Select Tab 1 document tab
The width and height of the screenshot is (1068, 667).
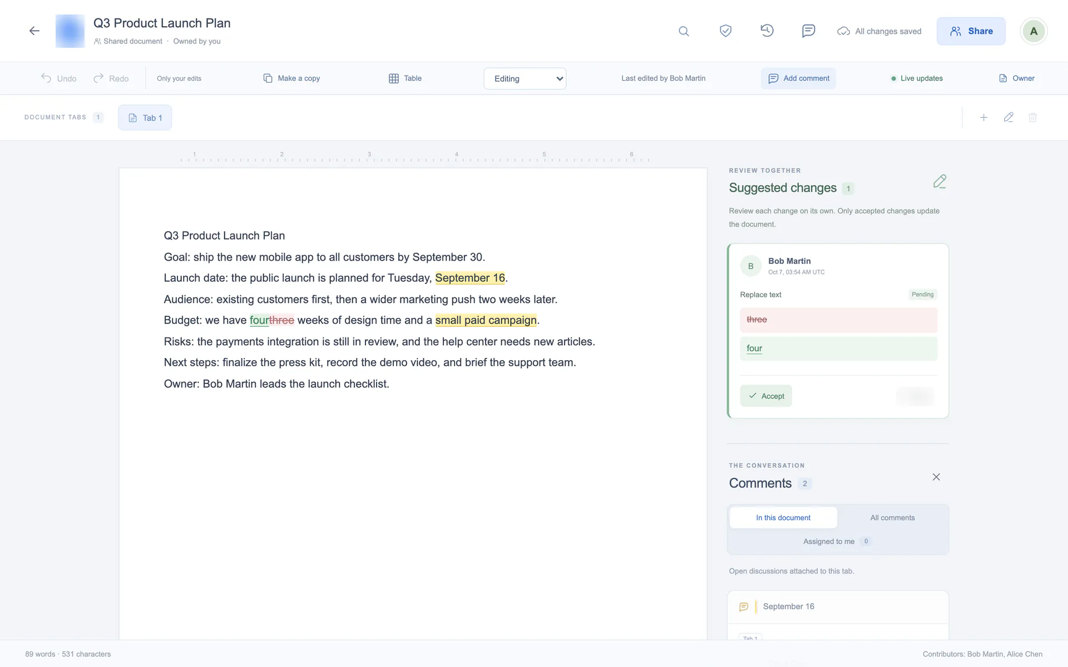pyautogui.click(x=145, y=118)
